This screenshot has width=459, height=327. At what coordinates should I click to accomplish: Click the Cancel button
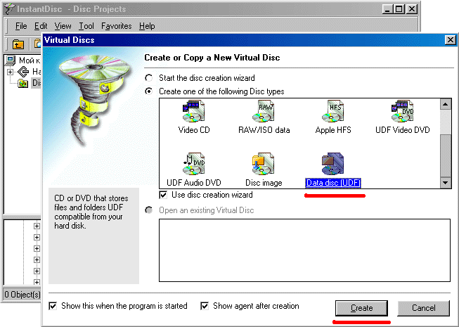click(423, 308)
